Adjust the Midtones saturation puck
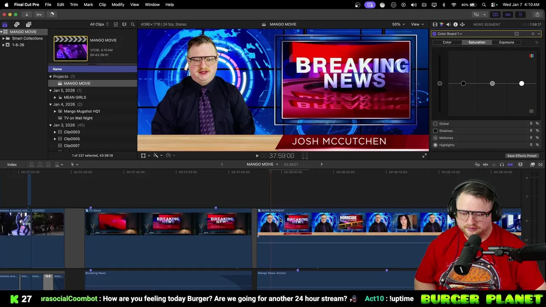 click(492, 84)
